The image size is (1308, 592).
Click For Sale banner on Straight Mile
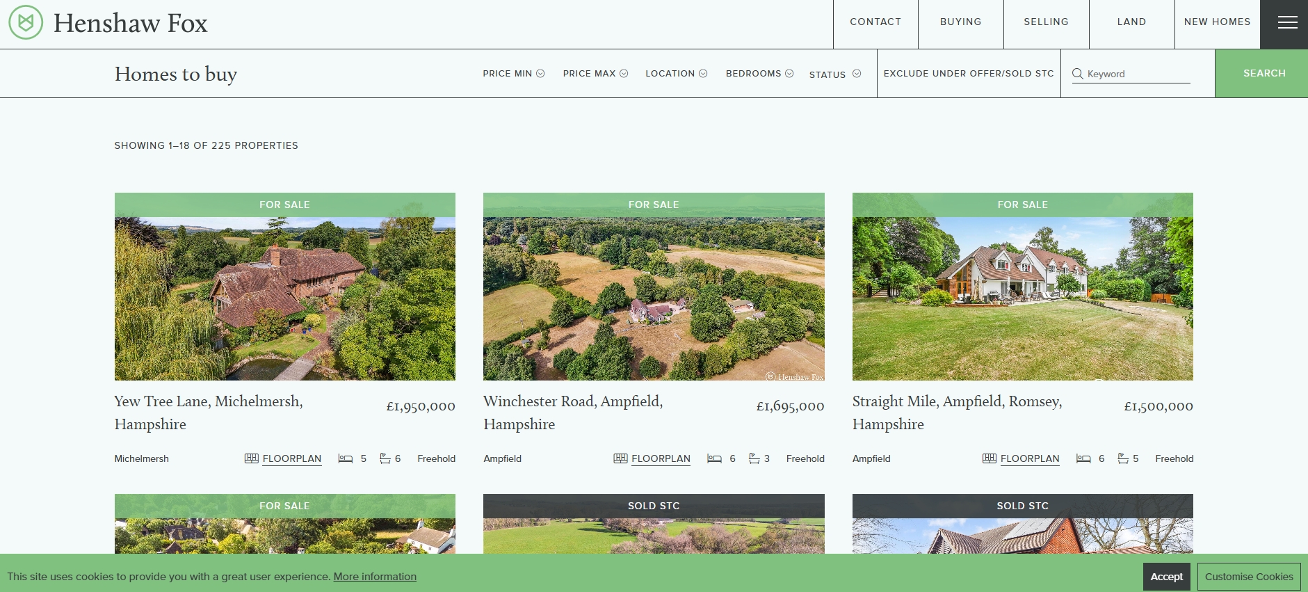(x=1023, y=205)
